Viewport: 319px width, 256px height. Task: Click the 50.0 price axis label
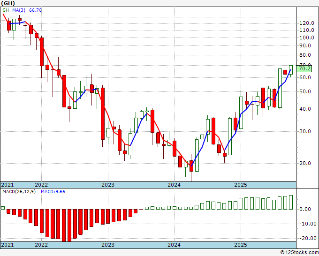click(x=305, y=91)
